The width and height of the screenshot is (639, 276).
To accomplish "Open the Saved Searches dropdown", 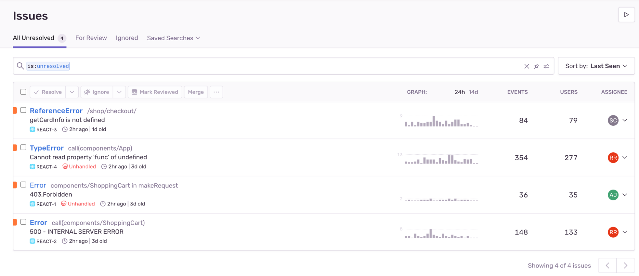I will 174,38.
